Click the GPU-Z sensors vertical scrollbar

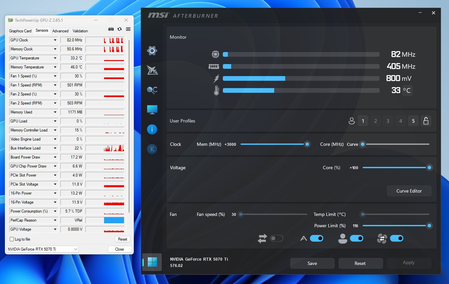tap(129, 126)
